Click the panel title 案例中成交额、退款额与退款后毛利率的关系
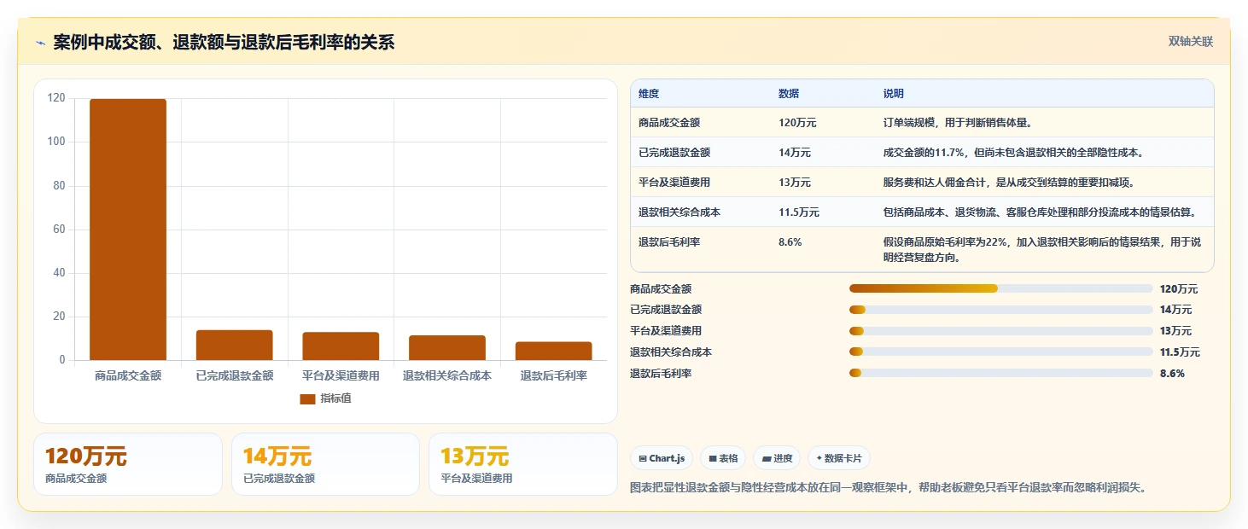 [224, 43]
